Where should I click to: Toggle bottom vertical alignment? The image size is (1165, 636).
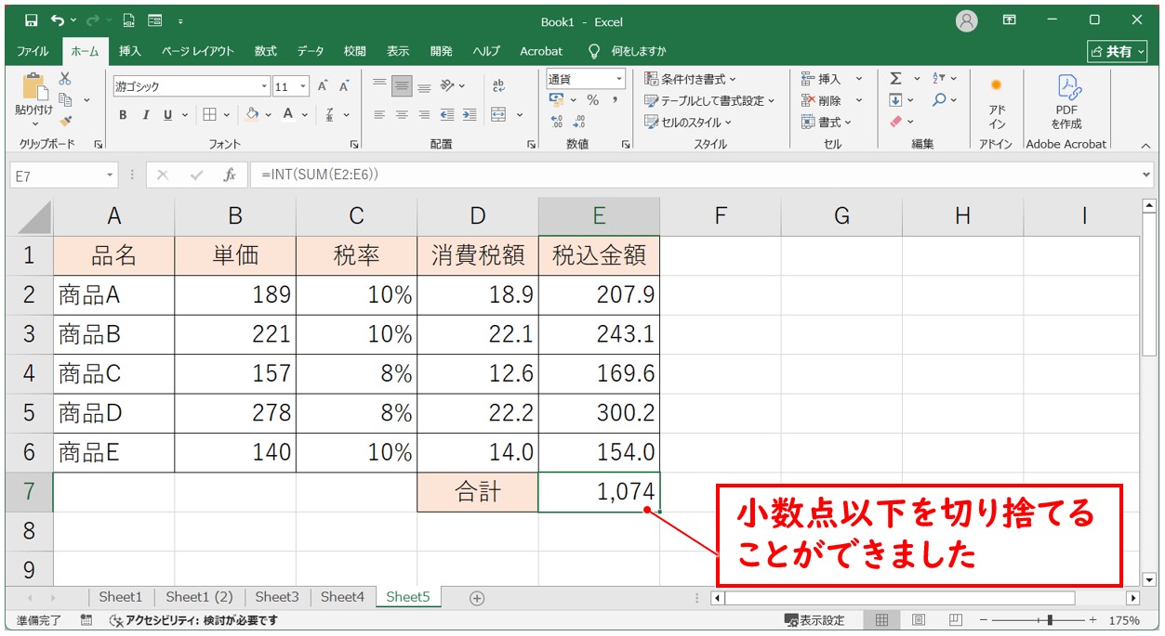(424, 86)
